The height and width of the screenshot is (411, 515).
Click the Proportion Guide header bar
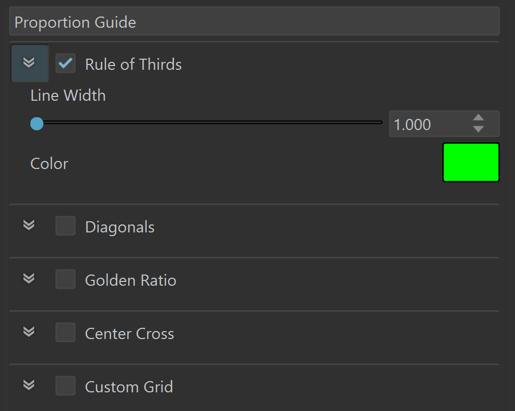(254, 21)
